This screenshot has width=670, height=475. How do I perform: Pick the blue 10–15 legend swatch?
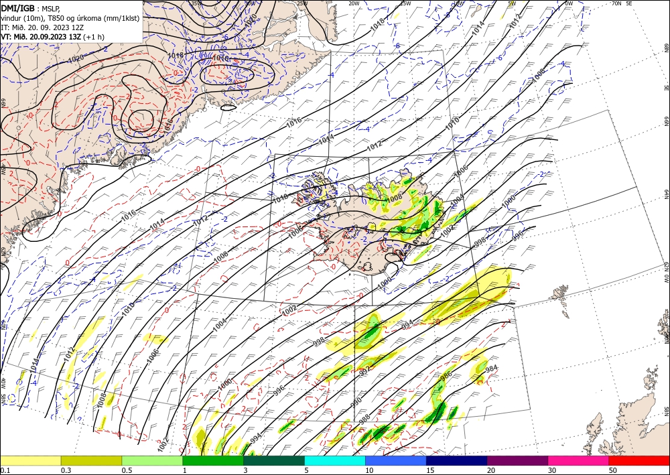396,460
